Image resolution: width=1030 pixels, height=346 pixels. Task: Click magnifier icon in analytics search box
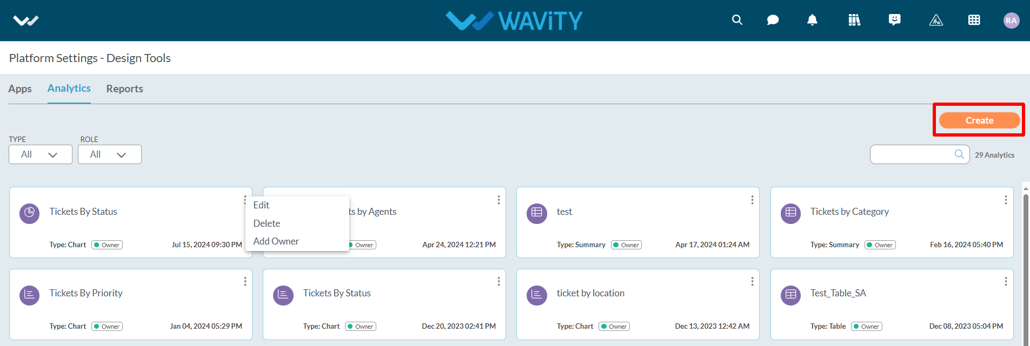(959, 154)
